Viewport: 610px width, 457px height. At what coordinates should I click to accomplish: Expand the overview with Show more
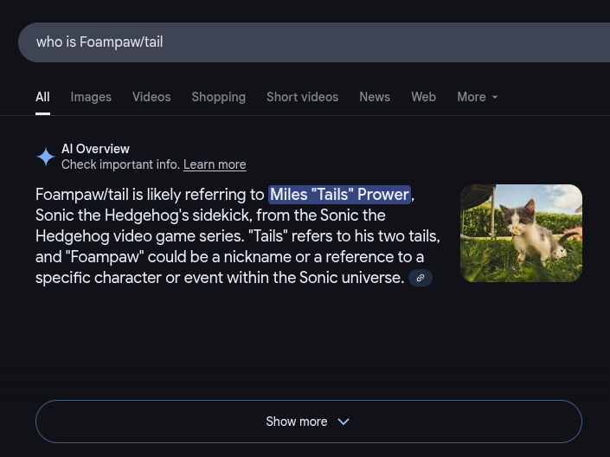tap(309, 422)
